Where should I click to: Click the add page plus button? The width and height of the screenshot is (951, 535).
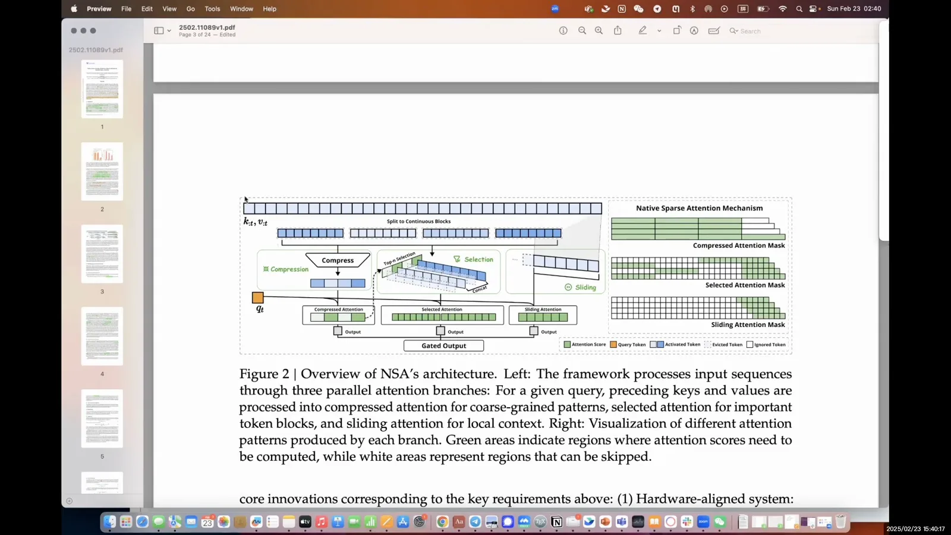click(x=70, y=501)
